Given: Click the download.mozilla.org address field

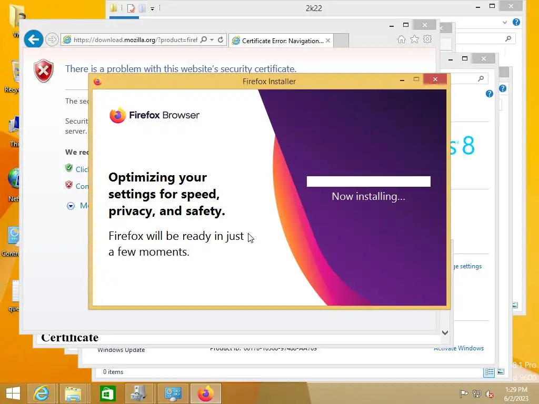Looking at the screenshot, I should 135,40.
